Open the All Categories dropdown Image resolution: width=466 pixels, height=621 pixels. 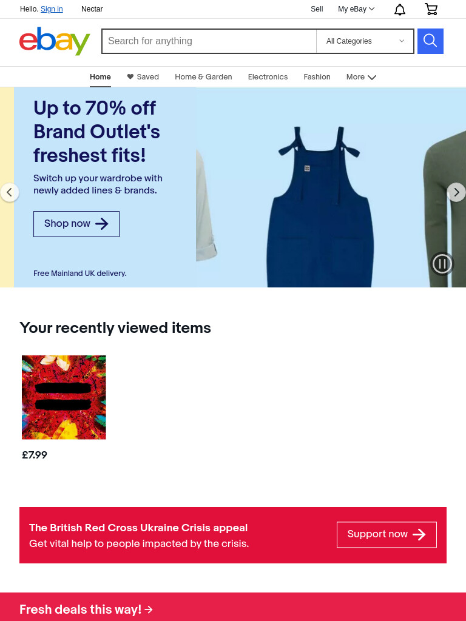click(365, 41)
